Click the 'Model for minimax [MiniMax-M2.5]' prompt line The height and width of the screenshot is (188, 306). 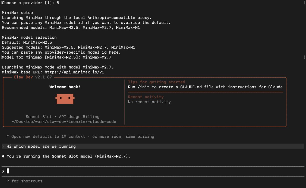pyautogui.click(x=57, y=57)
